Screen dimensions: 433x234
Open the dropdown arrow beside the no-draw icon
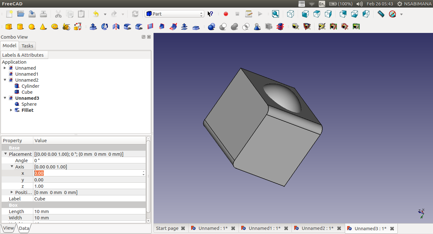click(x=401, y=14)
